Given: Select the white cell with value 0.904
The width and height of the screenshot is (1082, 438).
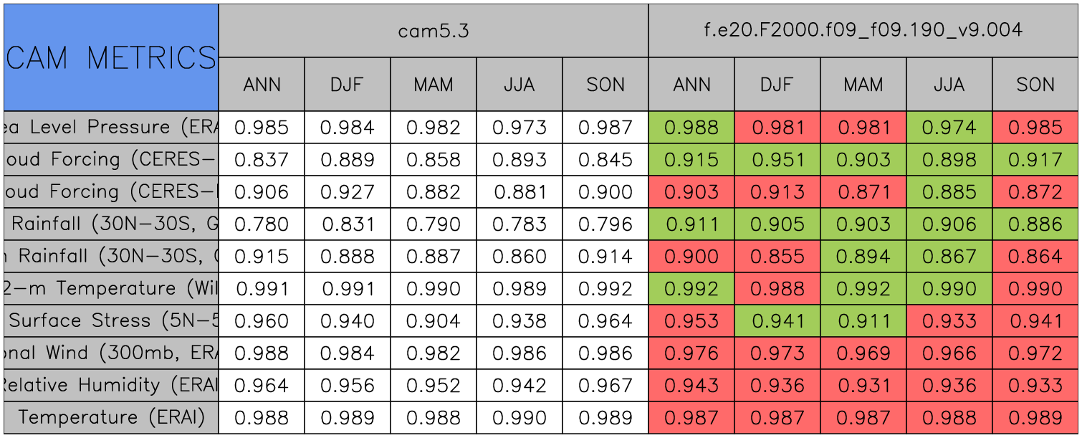Looking at the screenshot, I should [x=434, y=320].
